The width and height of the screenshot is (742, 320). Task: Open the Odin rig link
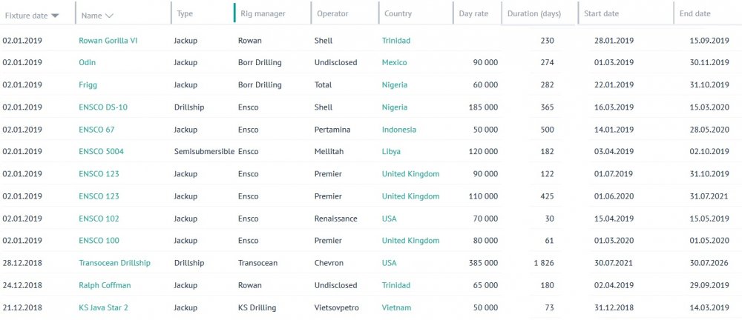87,63
